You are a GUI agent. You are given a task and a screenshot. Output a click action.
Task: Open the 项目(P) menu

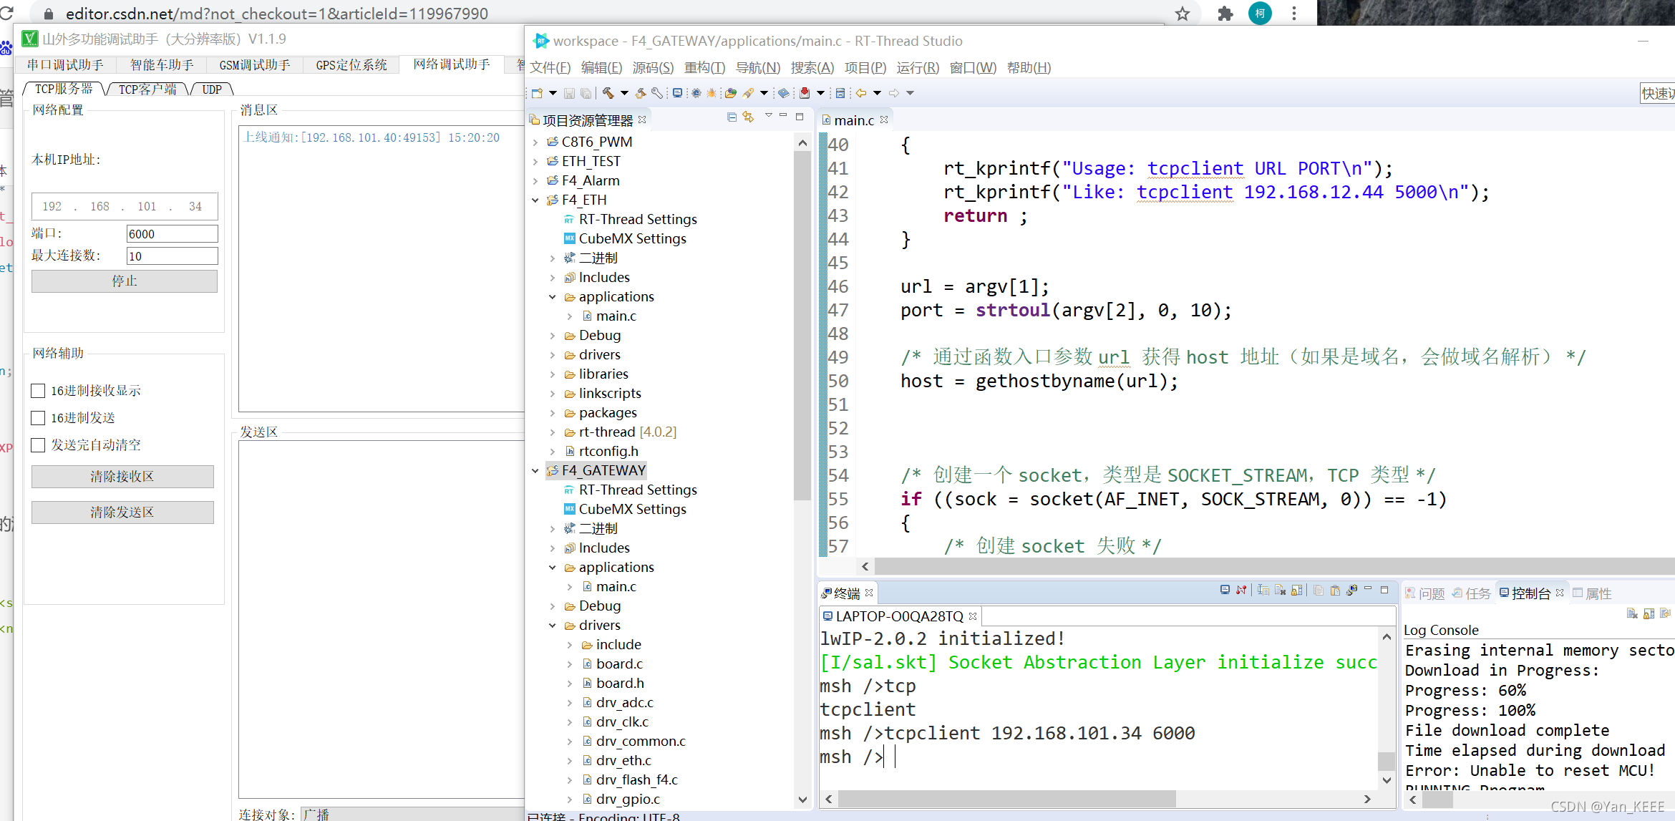point(865,68)
